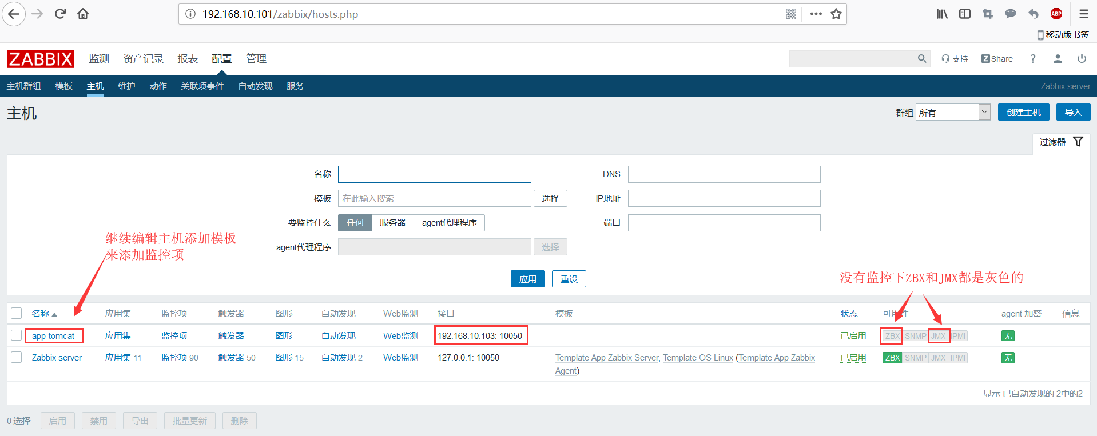
Task: Choose the 任何 monitoring option
Action: [x=355, y=223]
